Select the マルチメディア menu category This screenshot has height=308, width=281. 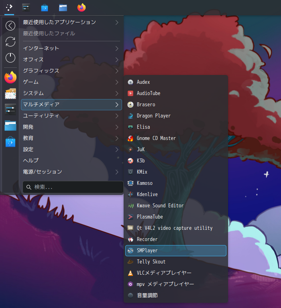[x=71, y=105]
